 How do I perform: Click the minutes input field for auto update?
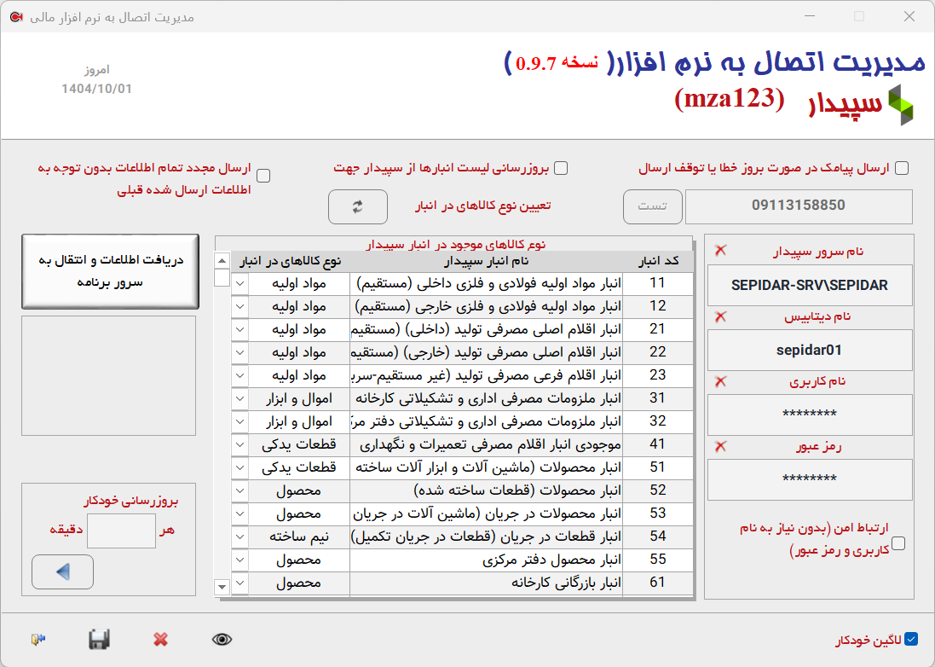121,531
